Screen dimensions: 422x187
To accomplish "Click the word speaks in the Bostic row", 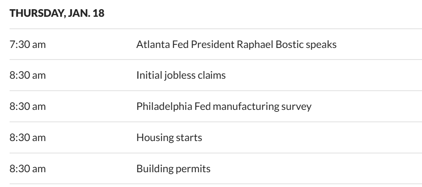I will (324, 44).
